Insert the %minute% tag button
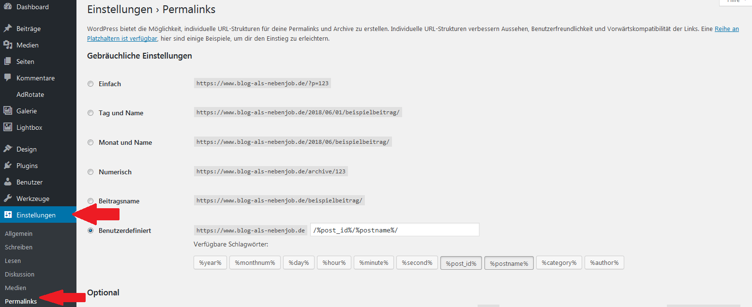This screenshot has width=752, height=307. pyautogui.click(x=374, y=262)
